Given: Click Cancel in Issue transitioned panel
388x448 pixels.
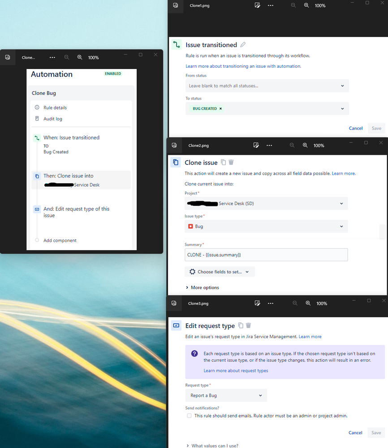Looking at the screenshot, I should [356, 128].
